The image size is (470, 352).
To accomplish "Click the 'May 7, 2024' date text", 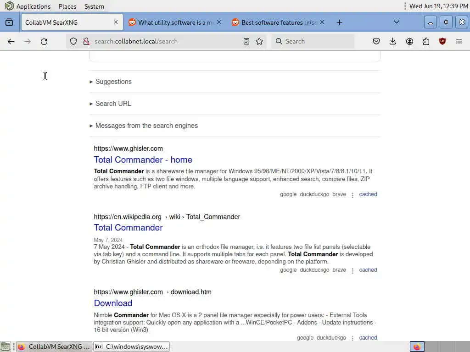I will pos(108,240).
